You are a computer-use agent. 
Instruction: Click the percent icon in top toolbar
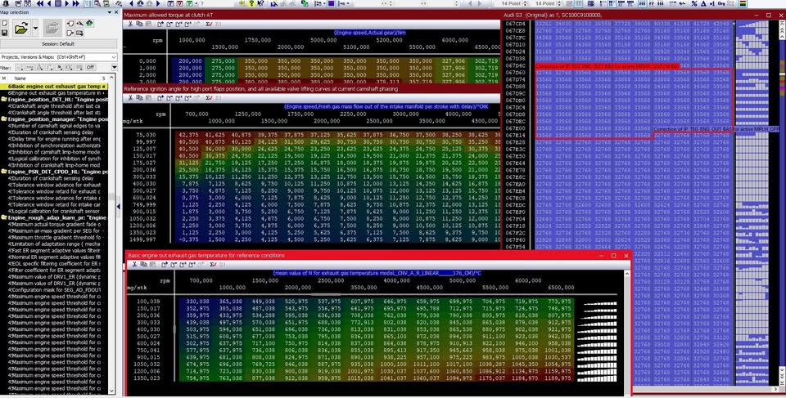click(x=693, y=3)
